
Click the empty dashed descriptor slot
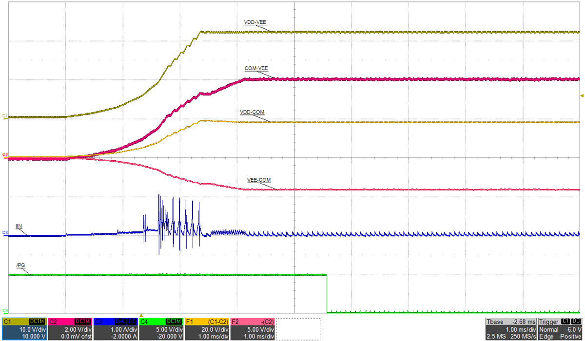[298, 329]
